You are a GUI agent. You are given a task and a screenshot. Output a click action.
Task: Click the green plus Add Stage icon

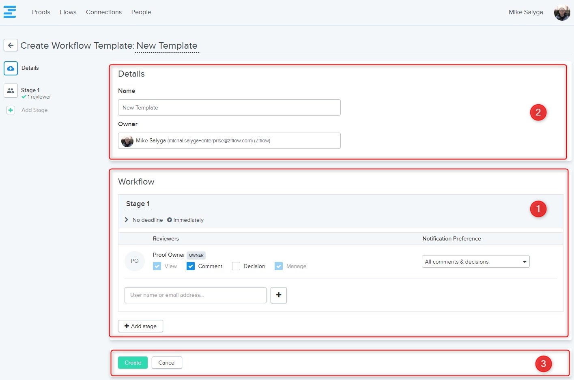point(11,110)
